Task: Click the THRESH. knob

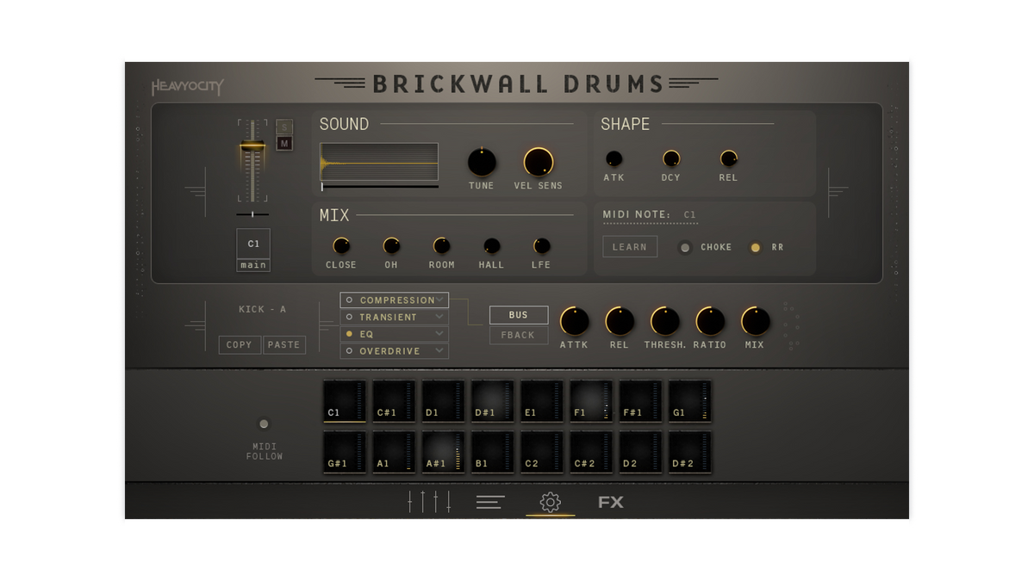Action: pos(664,321)
